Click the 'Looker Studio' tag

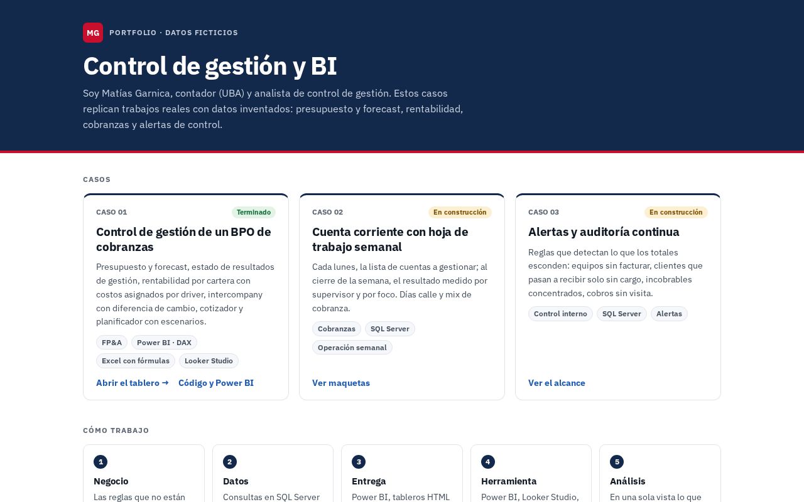[x=209, y=361]
